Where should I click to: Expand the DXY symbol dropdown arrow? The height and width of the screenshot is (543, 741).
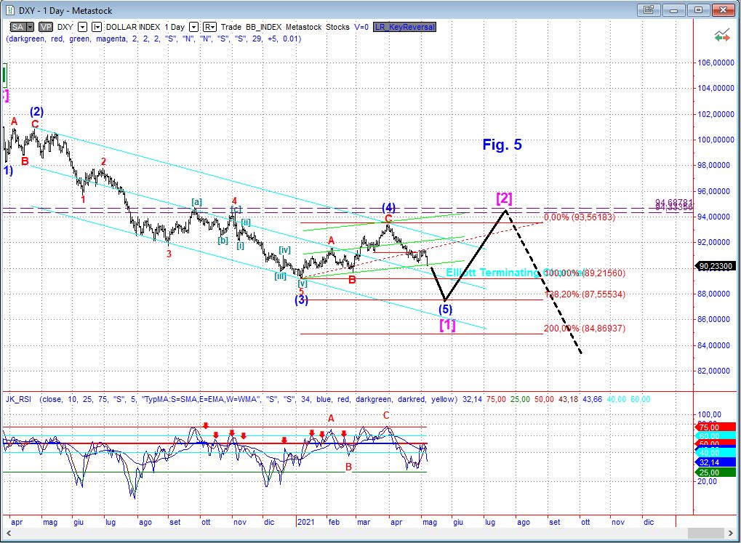82,27
